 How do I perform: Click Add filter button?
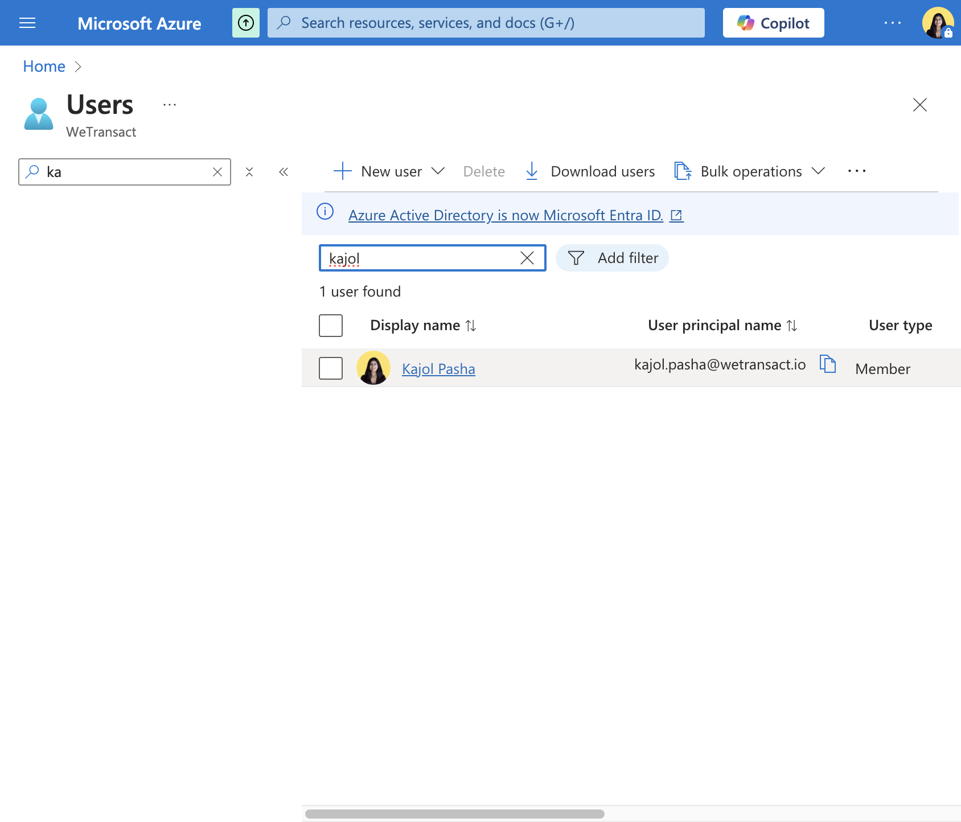[612, 258]
